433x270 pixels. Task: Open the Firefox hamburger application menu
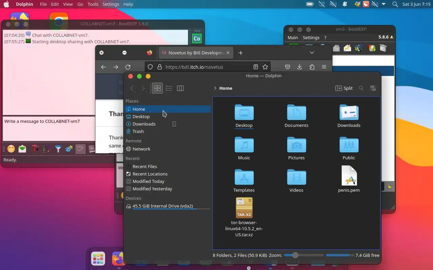point(324,67)
